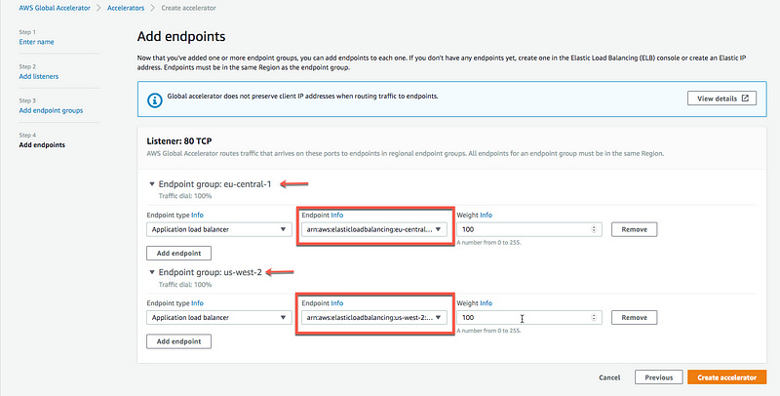Remove the us-west-2 endpoint
The image size is (780, 396).
tap(635, 317)
